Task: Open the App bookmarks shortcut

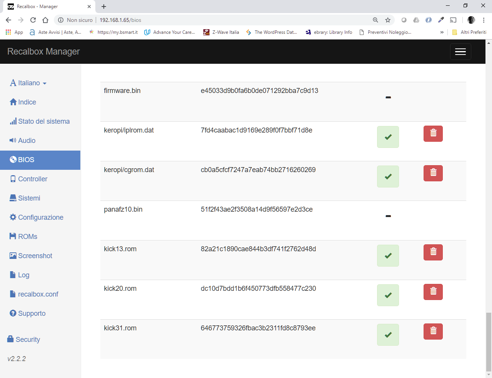Action: coord(14,32)
